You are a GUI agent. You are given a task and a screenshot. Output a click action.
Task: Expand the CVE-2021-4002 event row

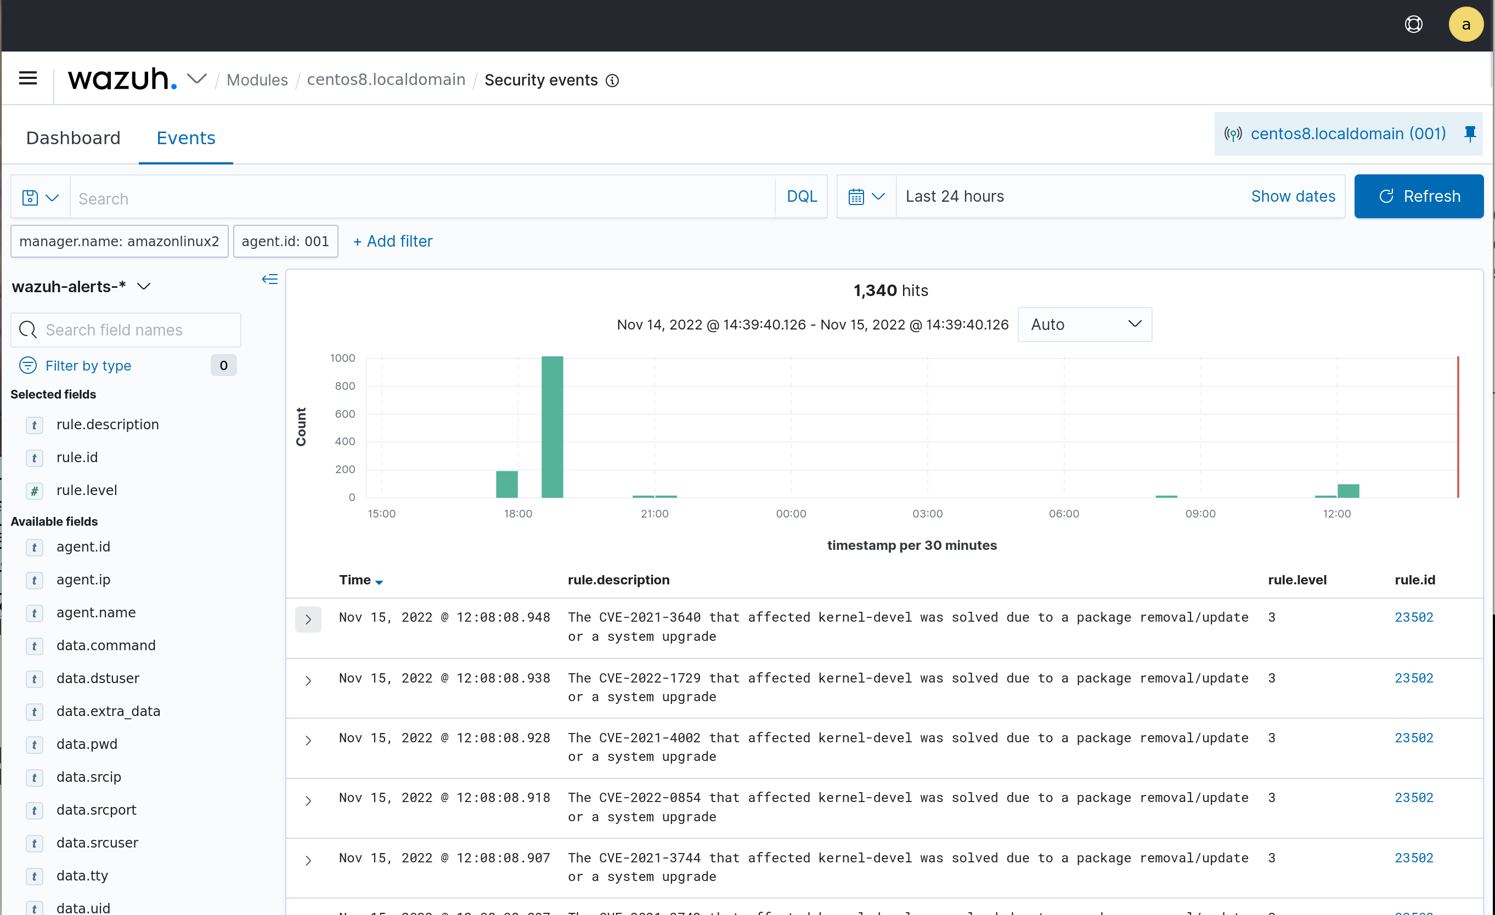pos(308,740)
